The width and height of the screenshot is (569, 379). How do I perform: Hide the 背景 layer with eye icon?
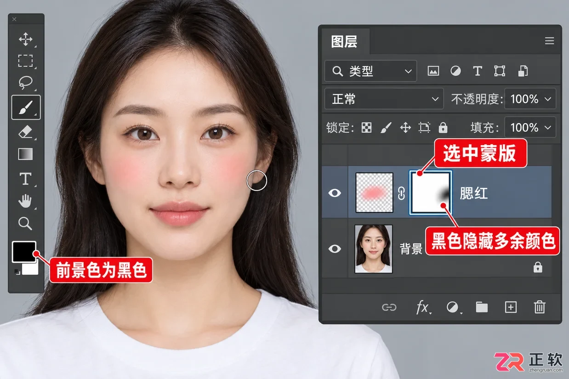coord(335,249)
